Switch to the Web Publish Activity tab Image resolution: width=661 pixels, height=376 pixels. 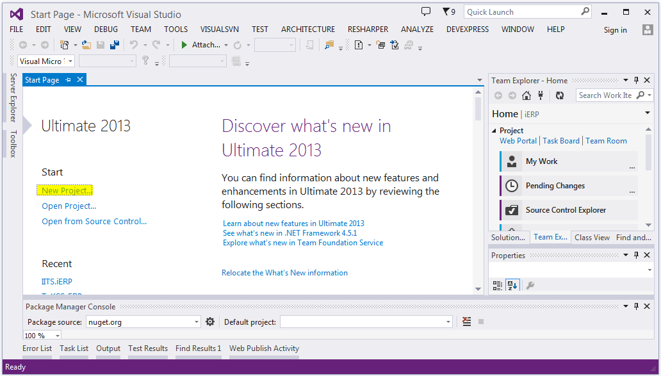coord(264,348)
